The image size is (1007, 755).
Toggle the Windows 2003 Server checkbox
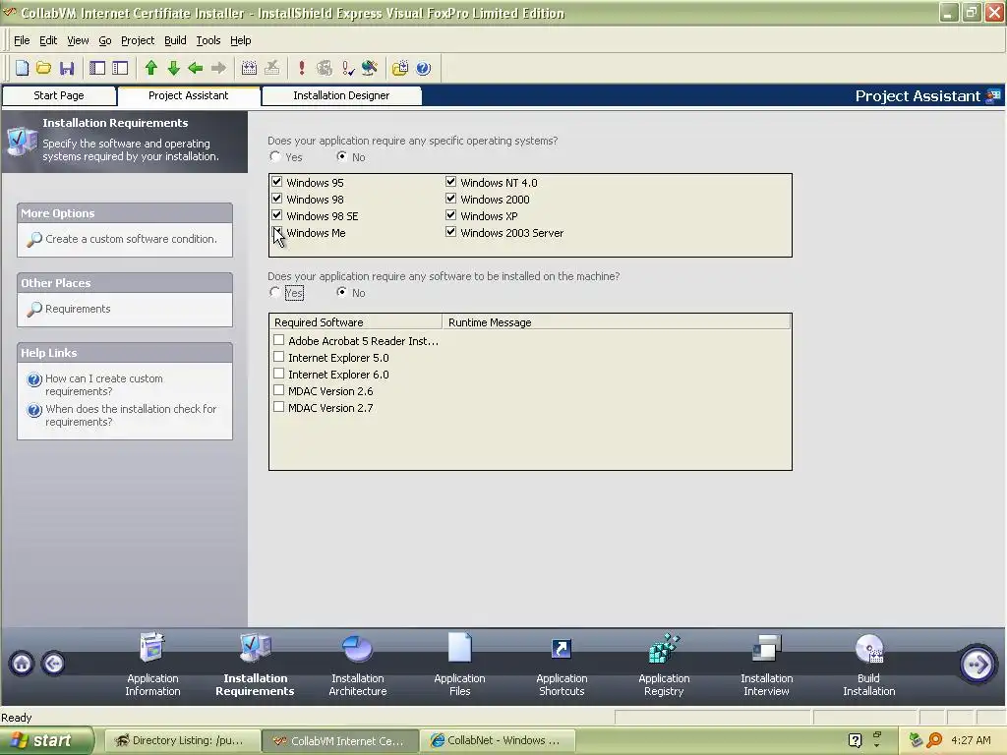[450, 232]
